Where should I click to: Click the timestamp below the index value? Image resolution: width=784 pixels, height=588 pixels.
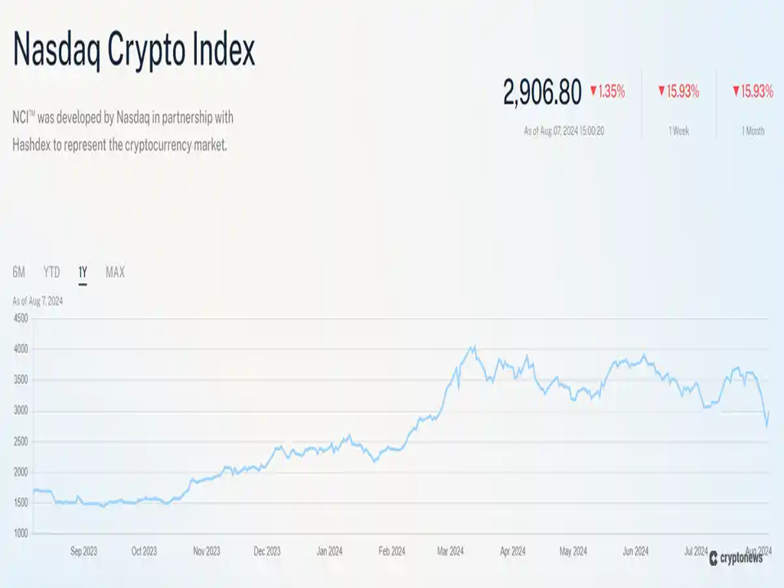pos(563,131)
